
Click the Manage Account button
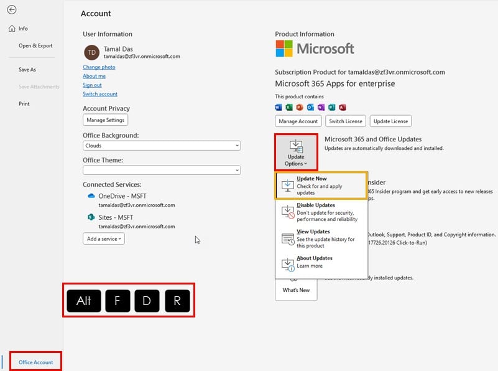pyautogui.click(x=298, y=121)
